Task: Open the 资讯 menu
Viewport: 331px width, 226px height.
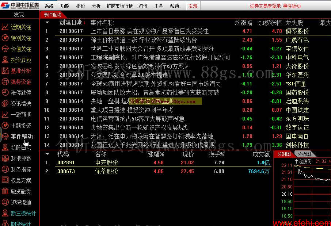Action: (143, 6)
